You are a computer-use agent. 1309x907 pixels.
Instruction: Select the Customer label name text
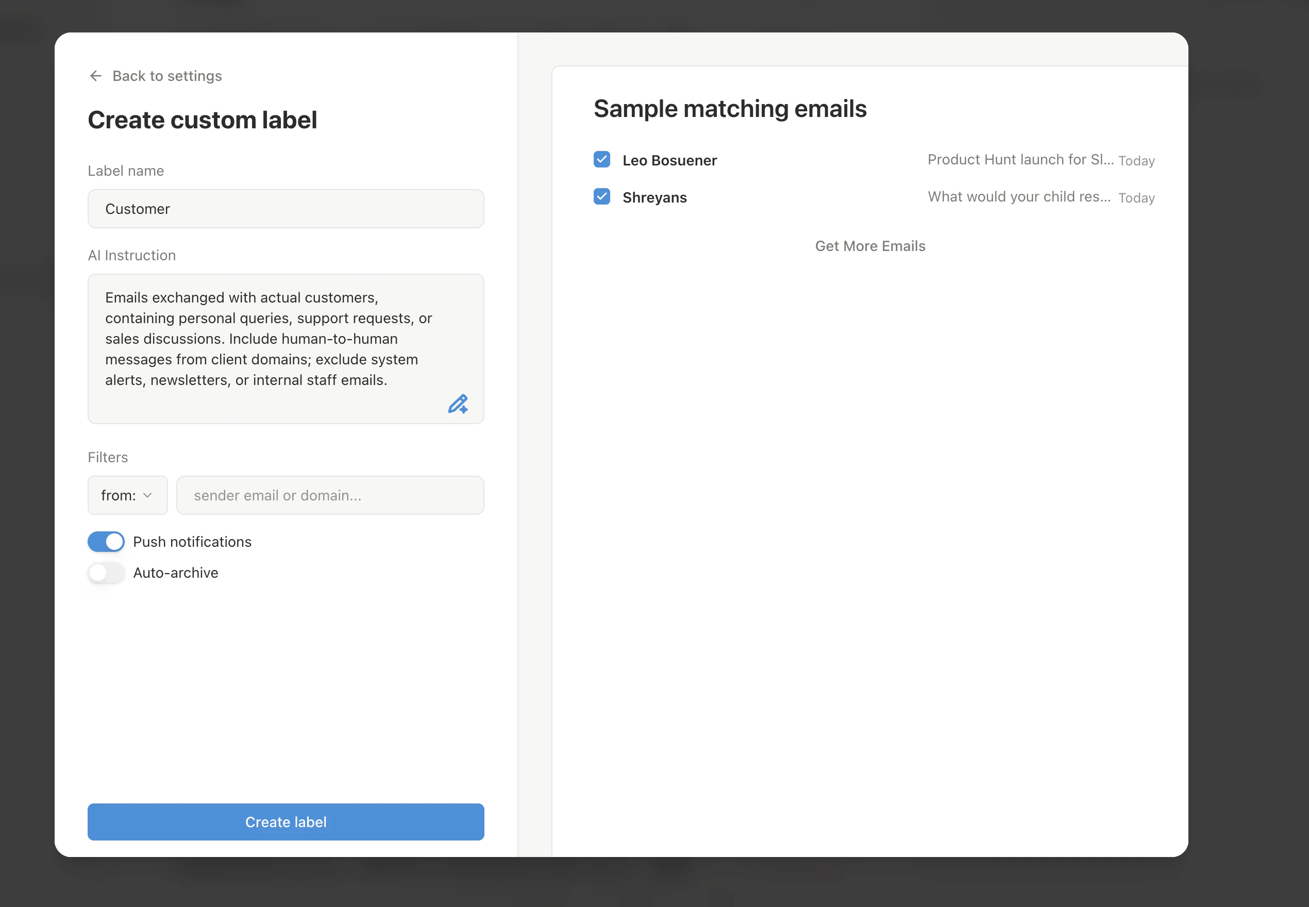pos(138,209)
